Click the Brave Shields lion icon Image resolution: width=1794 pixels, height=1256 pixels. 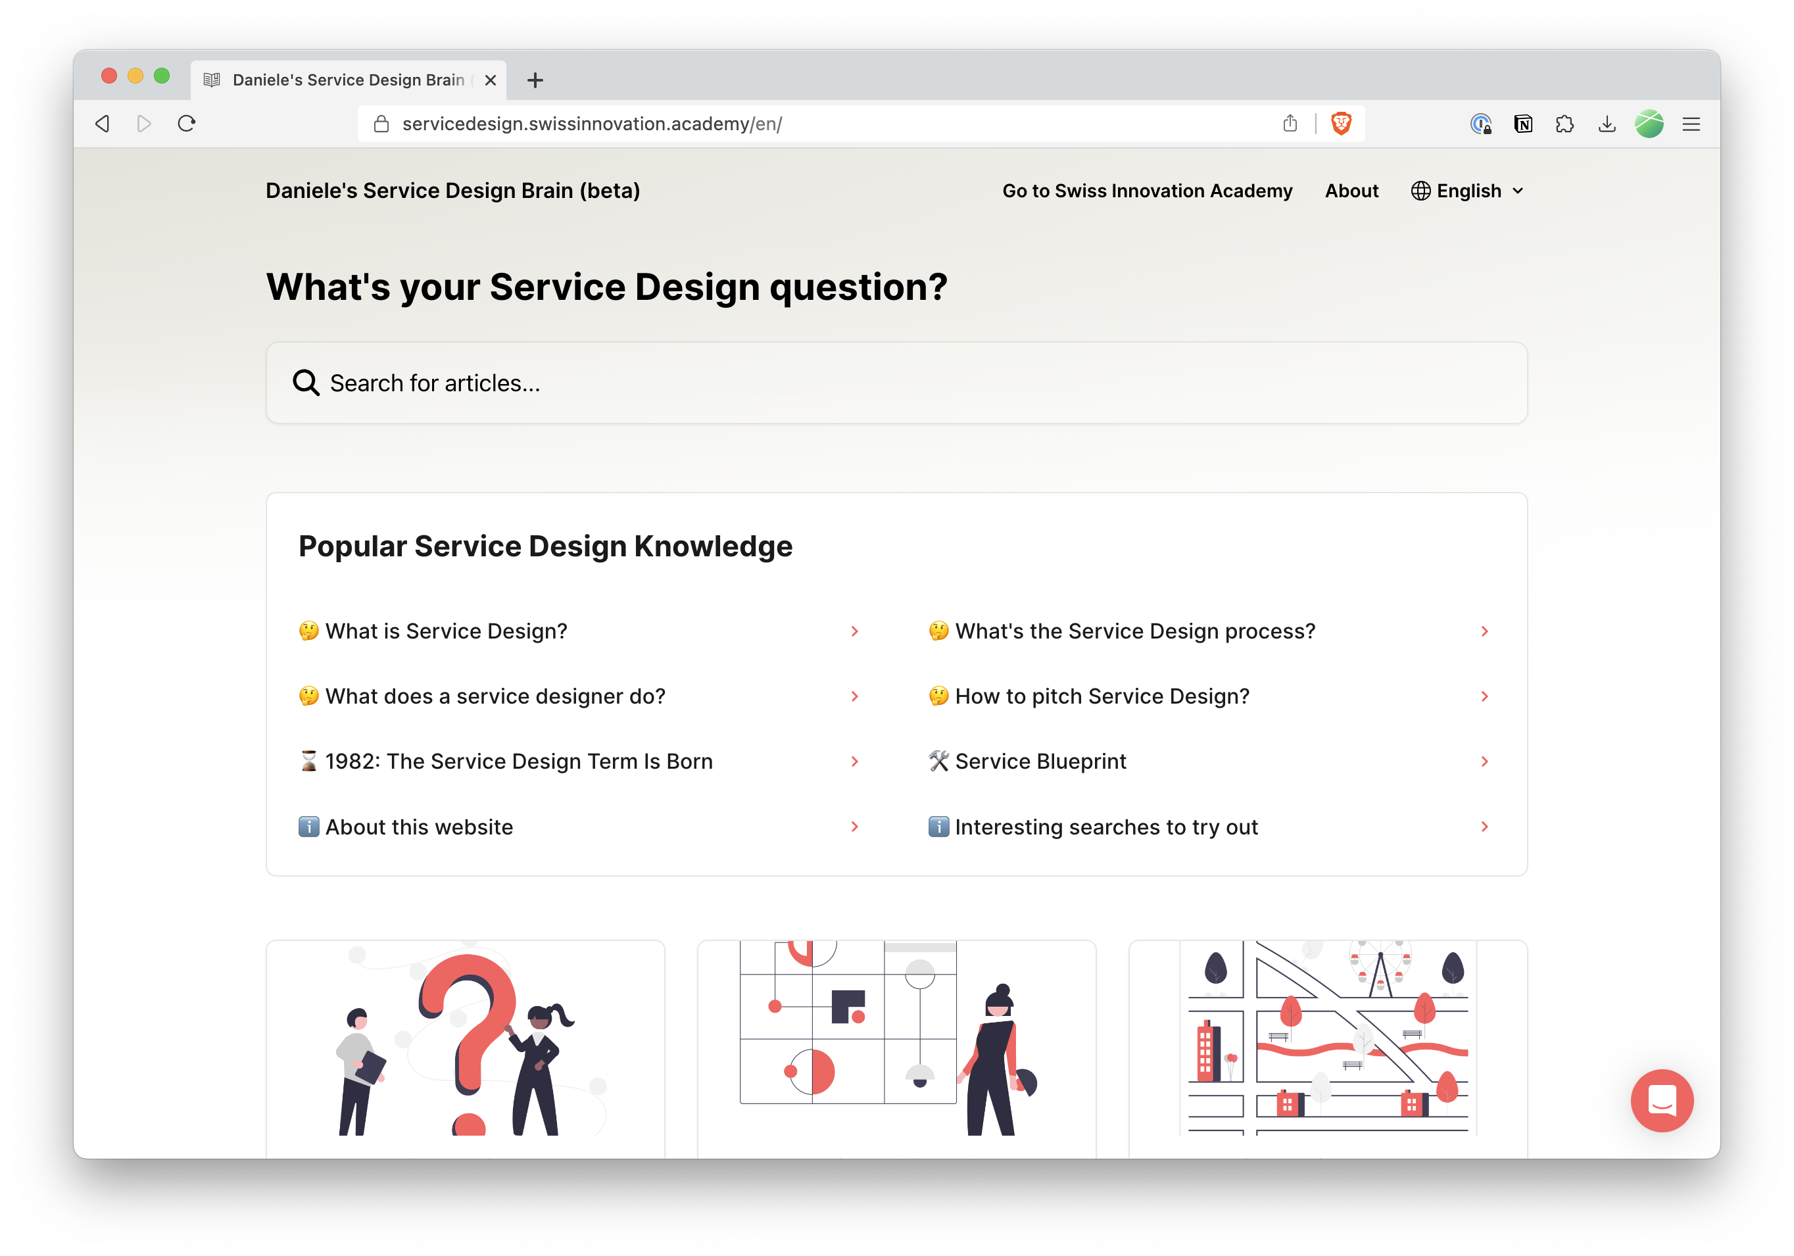click(1341, 124)
